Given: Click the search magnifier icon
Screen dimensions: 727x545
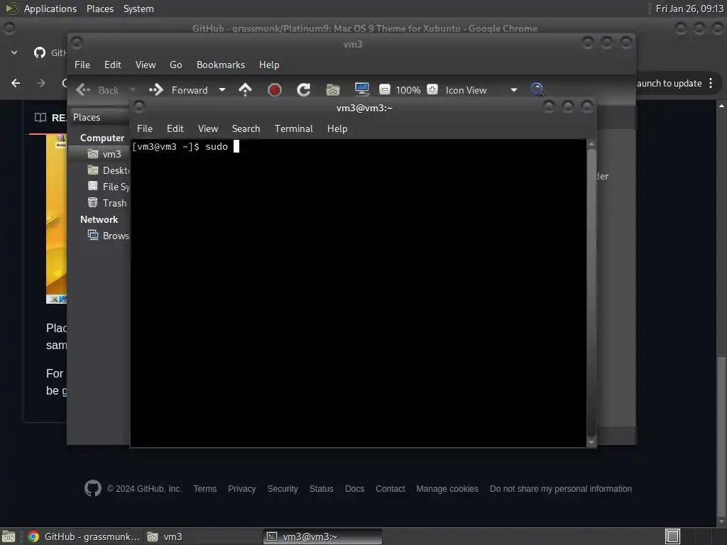Looking at the screenshot, I should 537,89.
